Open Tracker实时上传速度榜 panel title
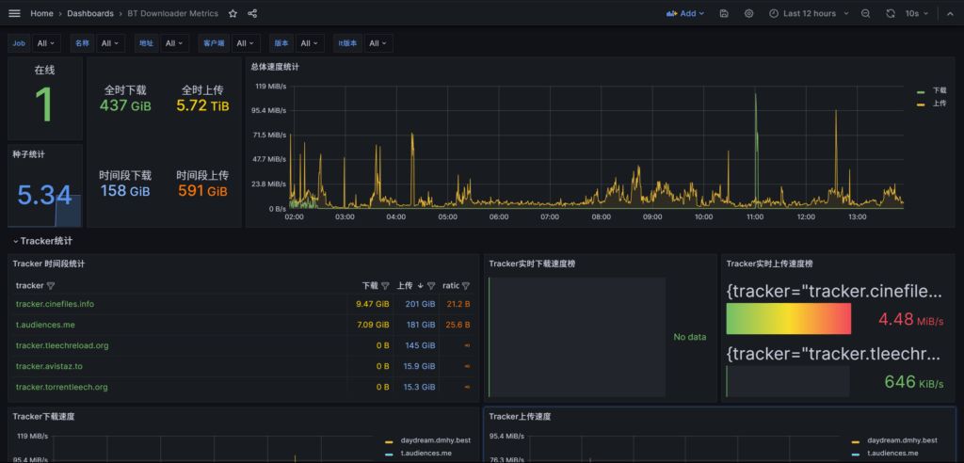This screenshot has height=463, width=964. click(770, 263)
